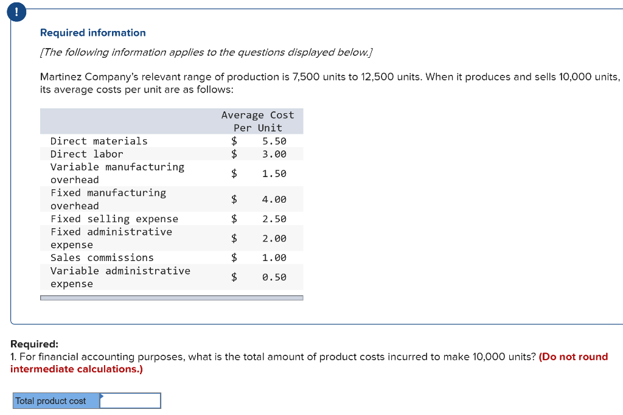Select the Sales commissions row label

(102, 257)
